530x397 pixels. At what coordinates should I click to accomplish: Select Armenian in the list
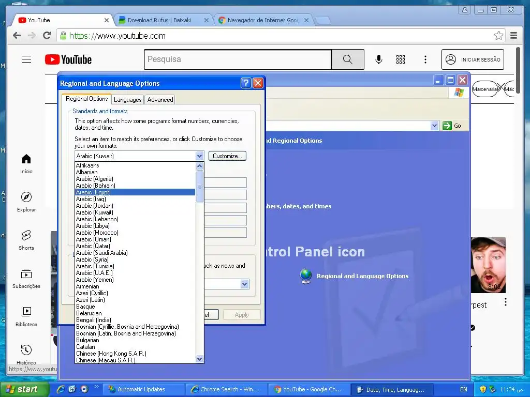click(x=135, y=286)
